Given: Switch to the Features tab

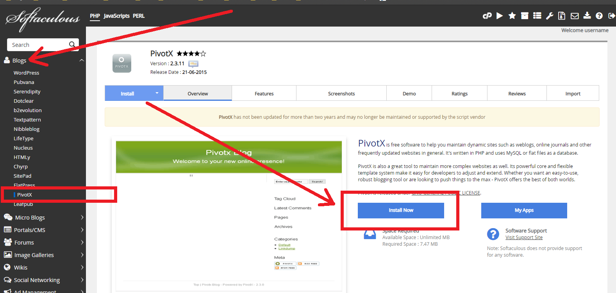Looking at the screenshot, I should [264, 93].
